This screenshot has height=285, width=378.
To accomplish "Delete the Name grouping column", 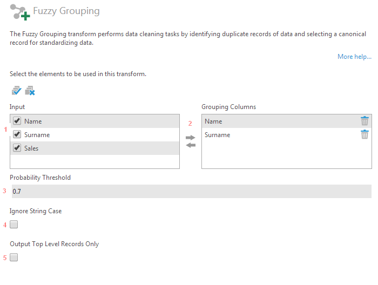I will coord(364,121).
